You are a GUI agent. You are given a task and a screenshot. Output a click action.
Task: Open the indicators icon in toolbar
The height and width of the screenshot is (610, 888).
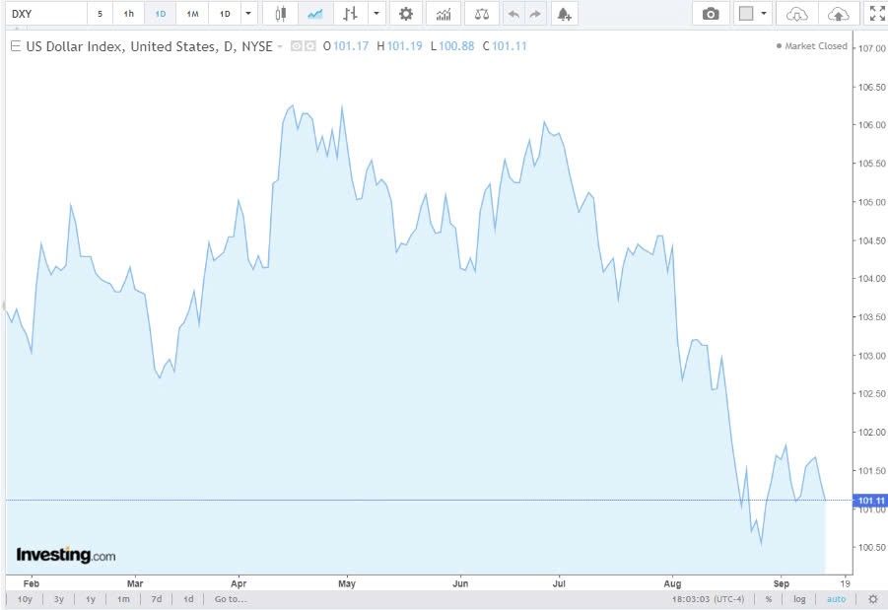(444, 14)
